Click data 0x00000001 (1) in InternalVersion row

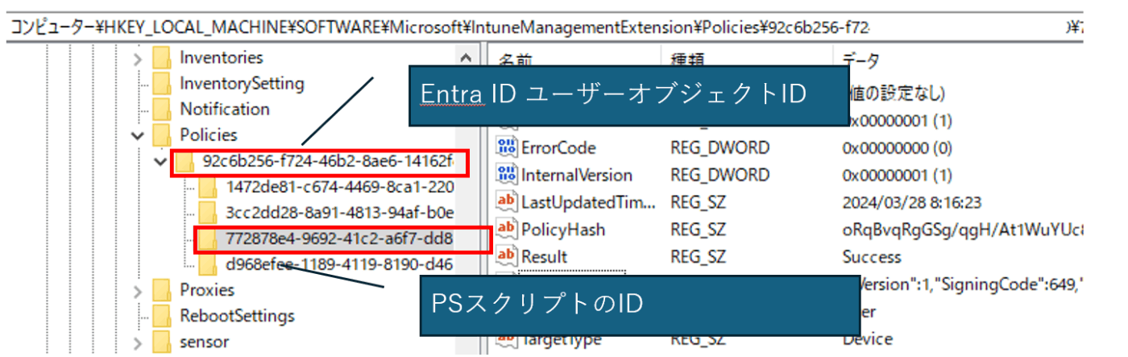pyautogui.click(x=897, y=175)
